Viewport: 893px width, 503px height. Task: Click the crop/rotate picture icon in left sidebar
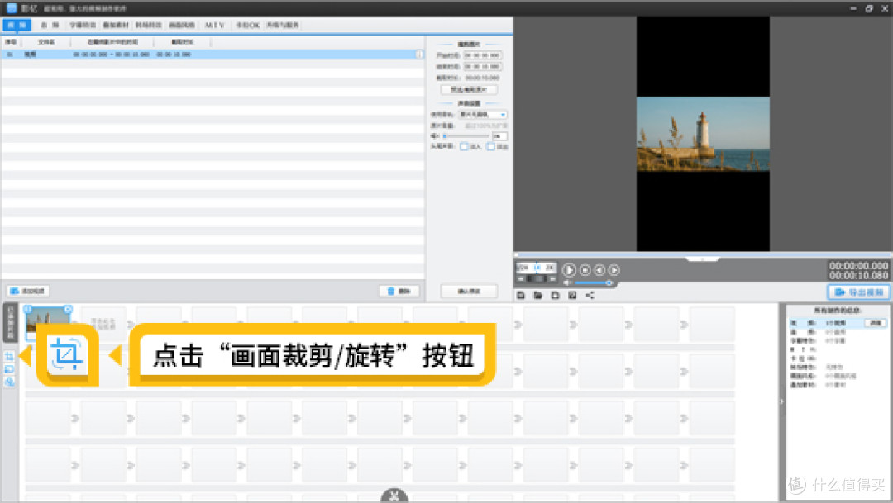[9, 356]
